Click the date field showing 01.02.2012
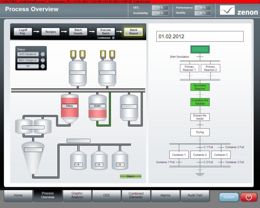 (x=200, y=36)
